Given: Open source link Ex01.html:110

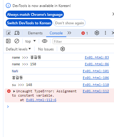Looking at the screenshot, I should point(96,85).
